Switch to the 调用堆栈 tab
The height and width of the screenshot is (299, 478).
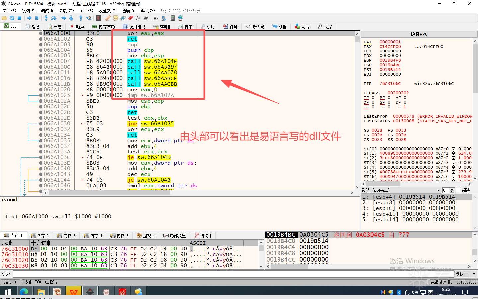(x=134, y=27)
